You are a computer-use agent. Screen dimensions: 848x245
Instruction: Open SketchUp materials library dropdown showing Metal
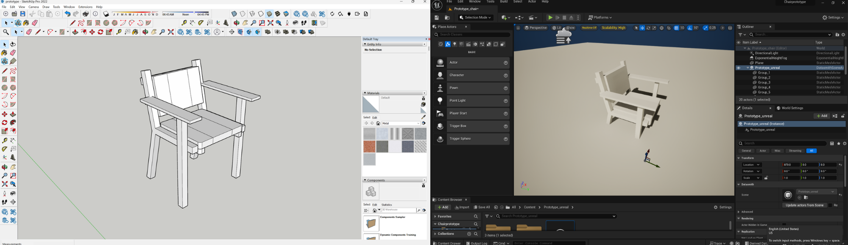401,123
